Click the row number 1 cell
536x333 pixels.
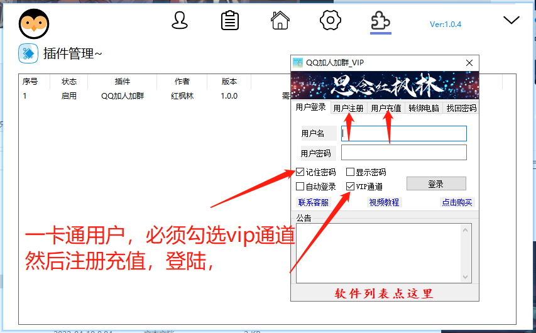pos(25,96)
